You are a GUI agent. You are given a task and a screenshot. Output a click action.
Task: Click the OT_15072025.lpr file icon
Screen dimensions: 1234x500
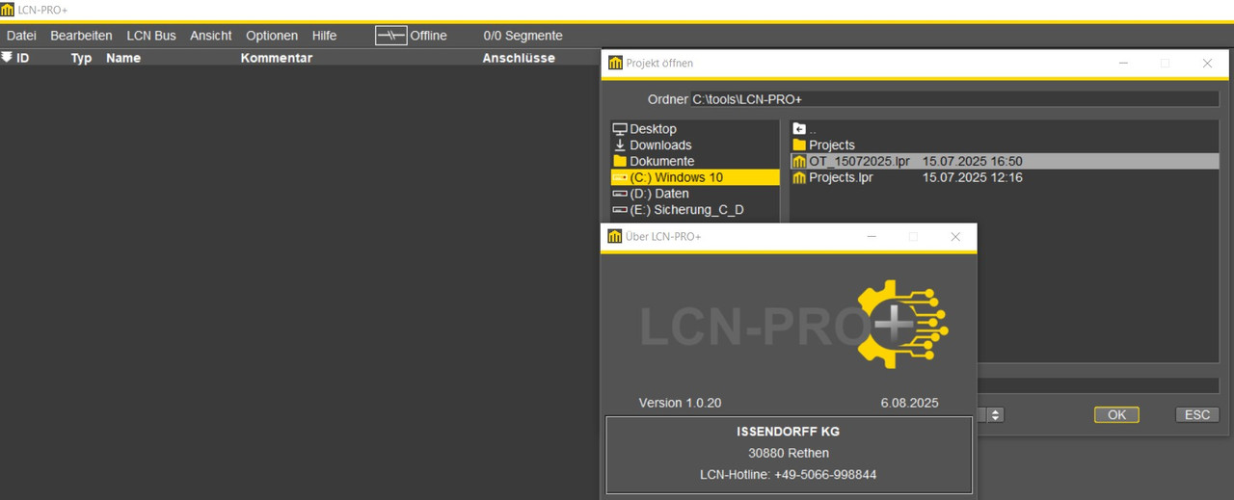coord(799,161)
